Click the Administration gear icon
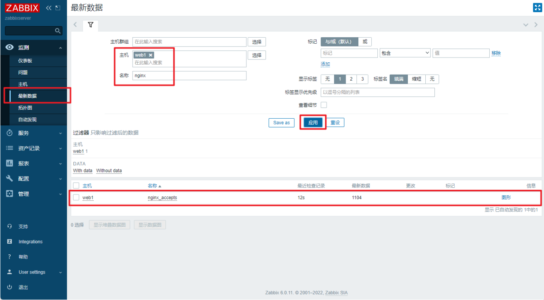The width and height of the screenshot is (544, 300). [10, 194]
